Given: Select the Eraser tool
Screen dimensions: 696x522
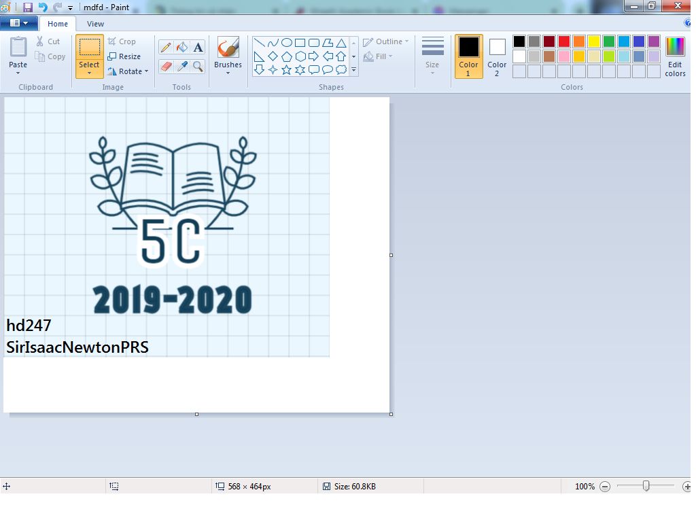Looking at the screenshot, I should point(166,66).
